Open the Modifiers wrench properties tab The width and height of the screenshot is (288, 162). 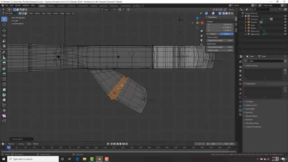240,94
